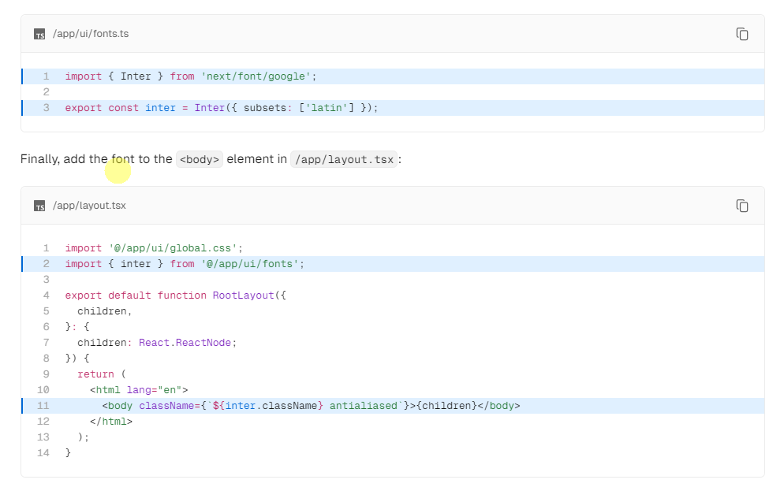Image resolution: width=773 pixels, height=487 pixels.
Task: Click the TS file icon beside /app/ui/fonts.ts
Action: (39, 34)
